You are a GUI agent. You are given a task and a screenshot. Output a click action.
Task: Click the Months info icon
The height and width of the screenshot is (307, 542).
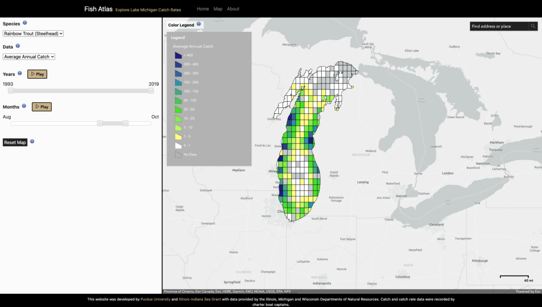point(24,106)
